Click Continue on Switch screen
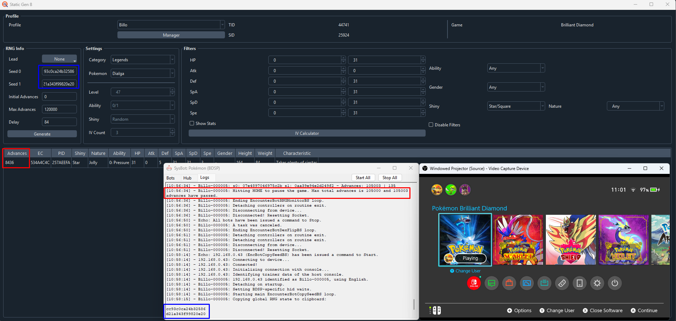 644,310
